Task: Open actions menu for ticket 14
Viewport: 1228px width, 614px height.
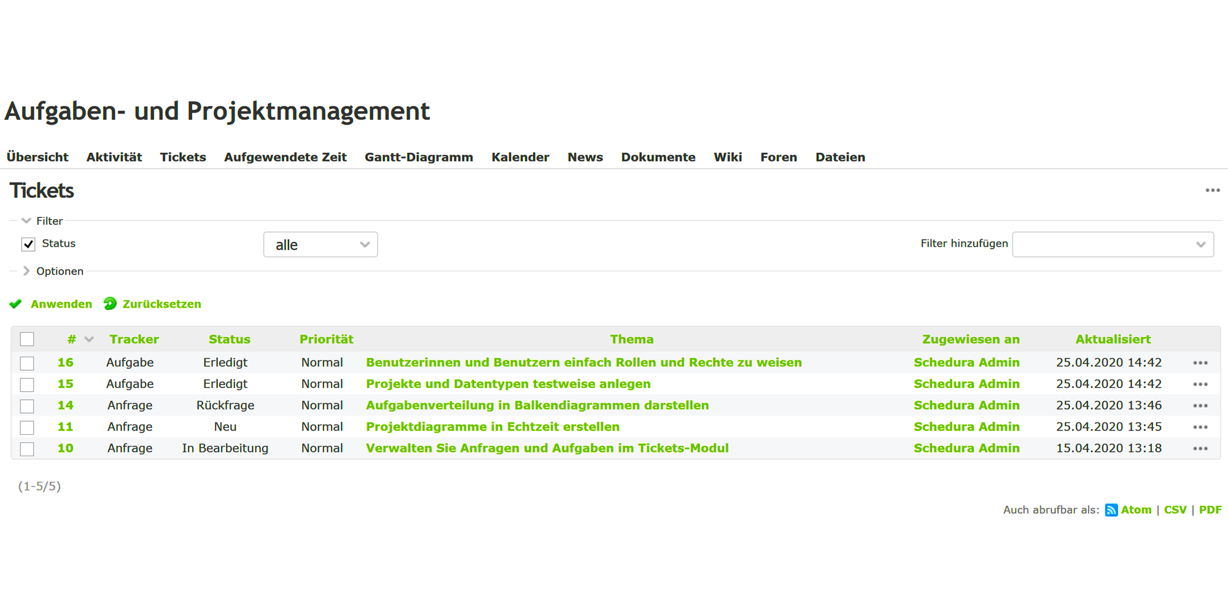Action: coord(1200,406)
